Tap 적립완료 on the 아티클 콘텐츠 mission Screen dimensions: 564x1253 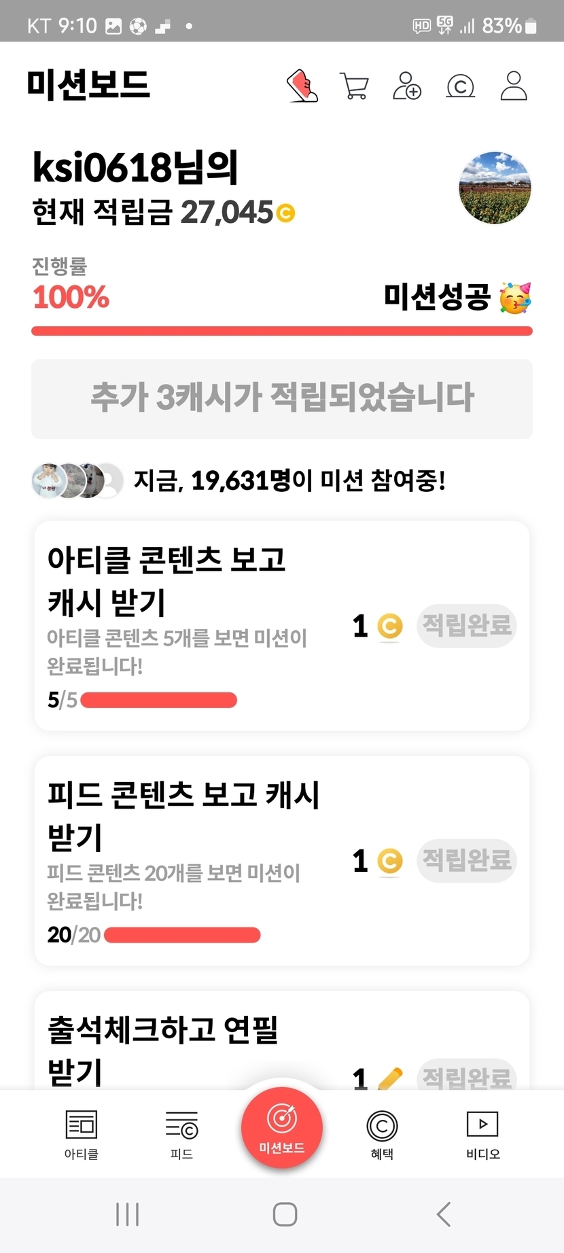[x=467, y=625]
